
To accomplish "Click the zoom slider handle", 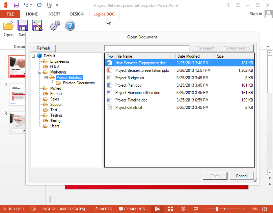I will click(217, 209).
